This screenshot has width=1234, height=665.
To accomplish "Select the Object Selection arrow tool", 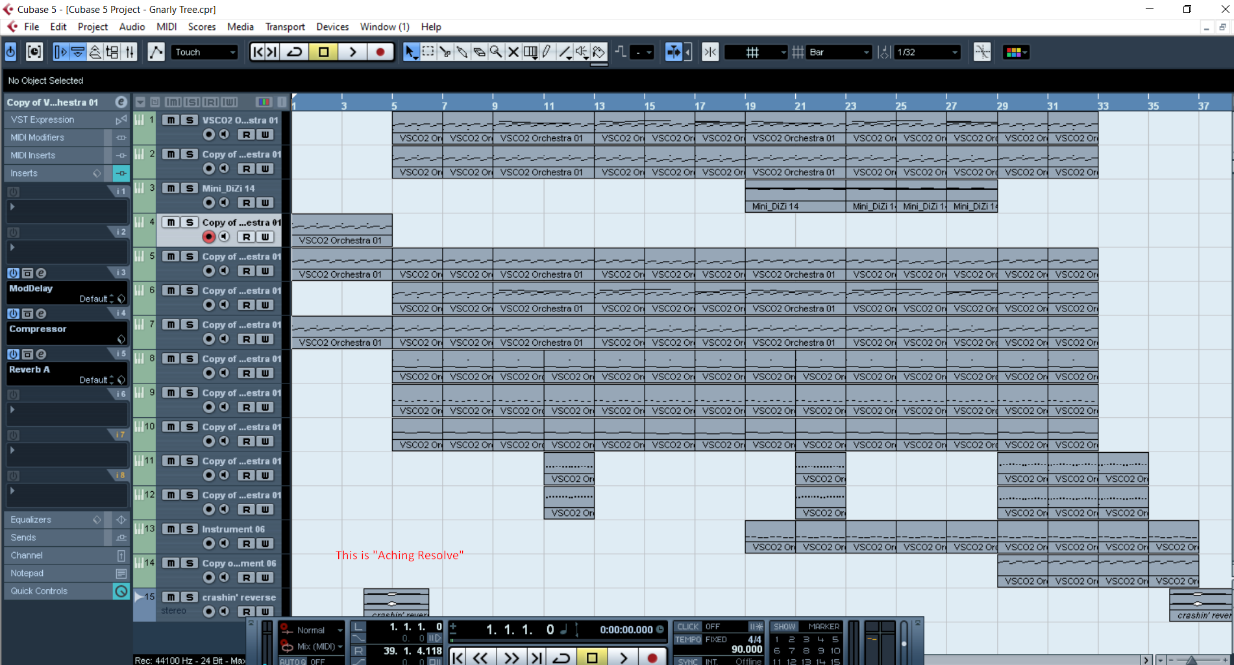I will click(x=410, y=52).
